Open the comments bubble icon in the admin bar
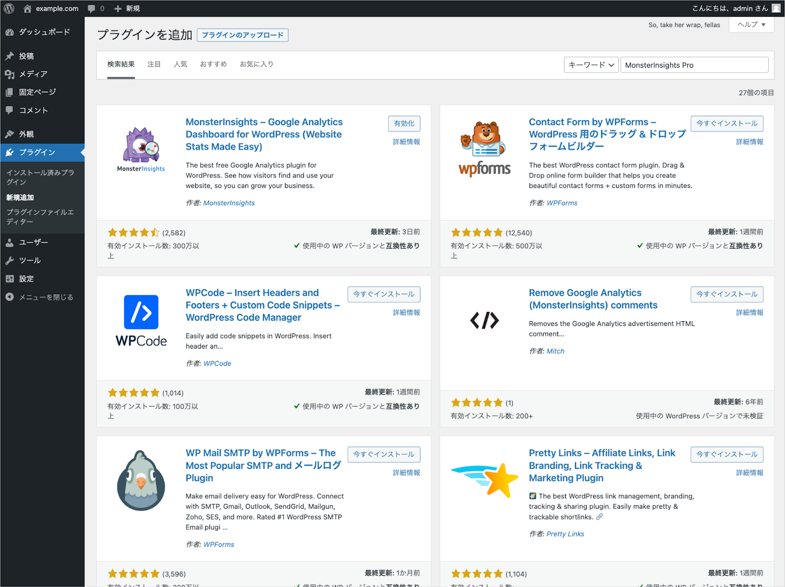 click(92, 8)
